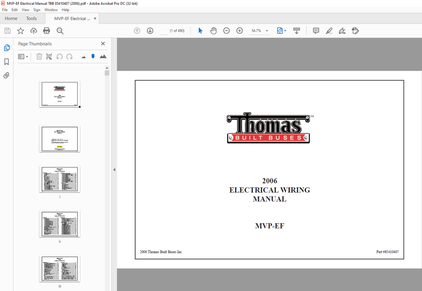The width and height of the screenshot is (422, 291).
Task: Collapse the navigation pane with divider arrow
Action: click(x=114, y=169)
